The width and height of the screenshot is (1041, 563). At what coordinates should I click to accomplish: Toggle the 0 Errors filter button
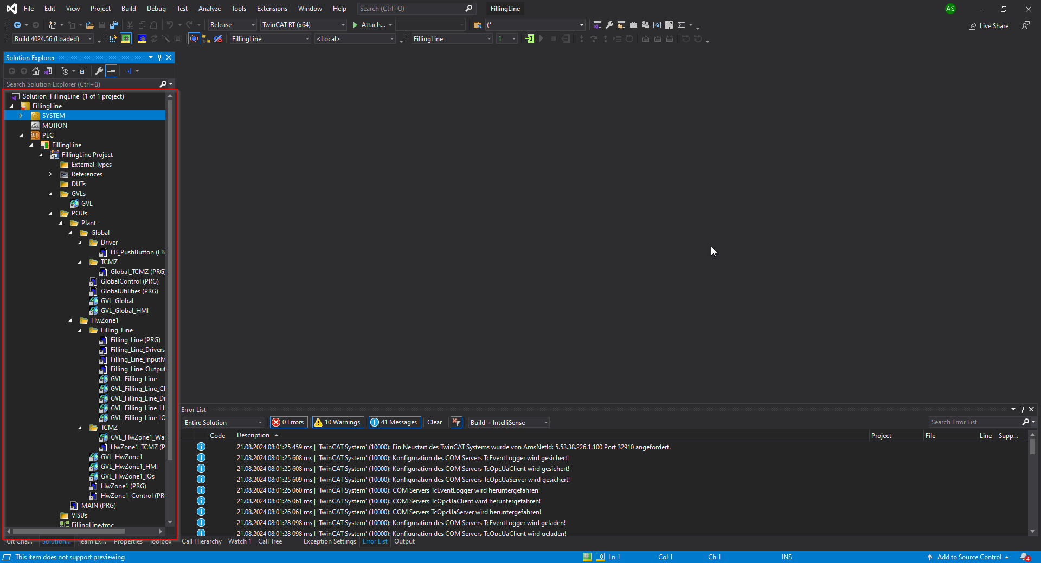pyautogui.click(x=289, y=422)
